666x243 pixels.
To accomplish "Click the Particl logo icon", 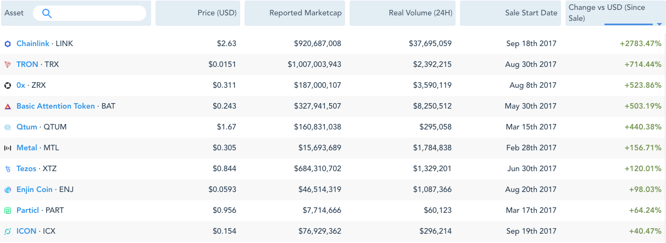I will (8, 211).
